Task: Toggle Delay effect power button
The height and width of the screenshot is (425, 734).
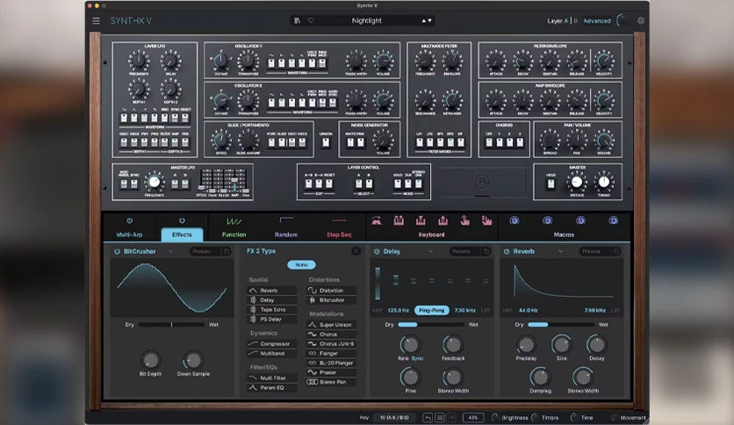Action: point(377,251)
